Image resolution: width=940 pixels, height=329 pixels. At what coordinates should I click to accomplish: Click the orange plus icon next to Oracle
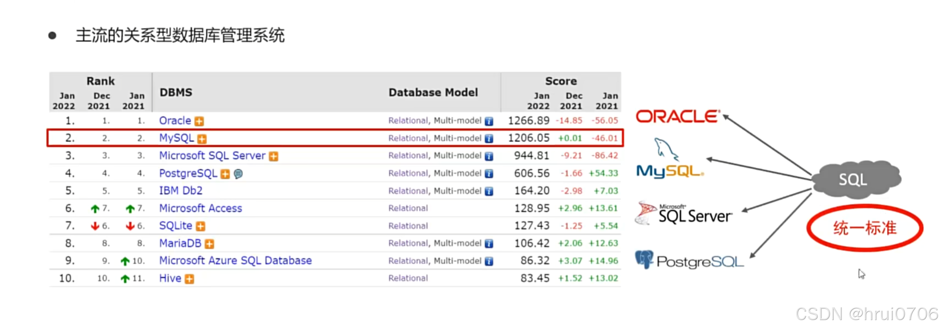[x=199, y=121]
